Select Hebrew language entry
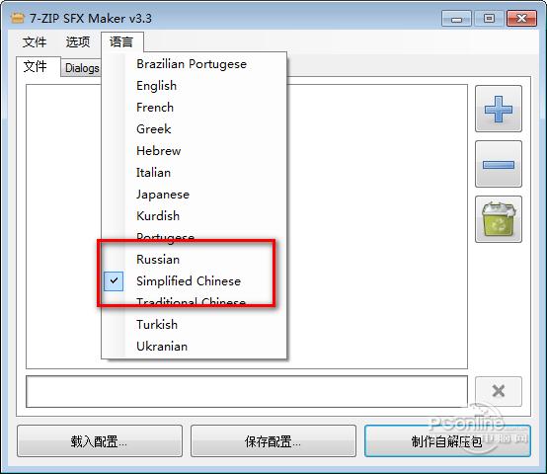Screen dimensions: 547x474 [194, 151]
